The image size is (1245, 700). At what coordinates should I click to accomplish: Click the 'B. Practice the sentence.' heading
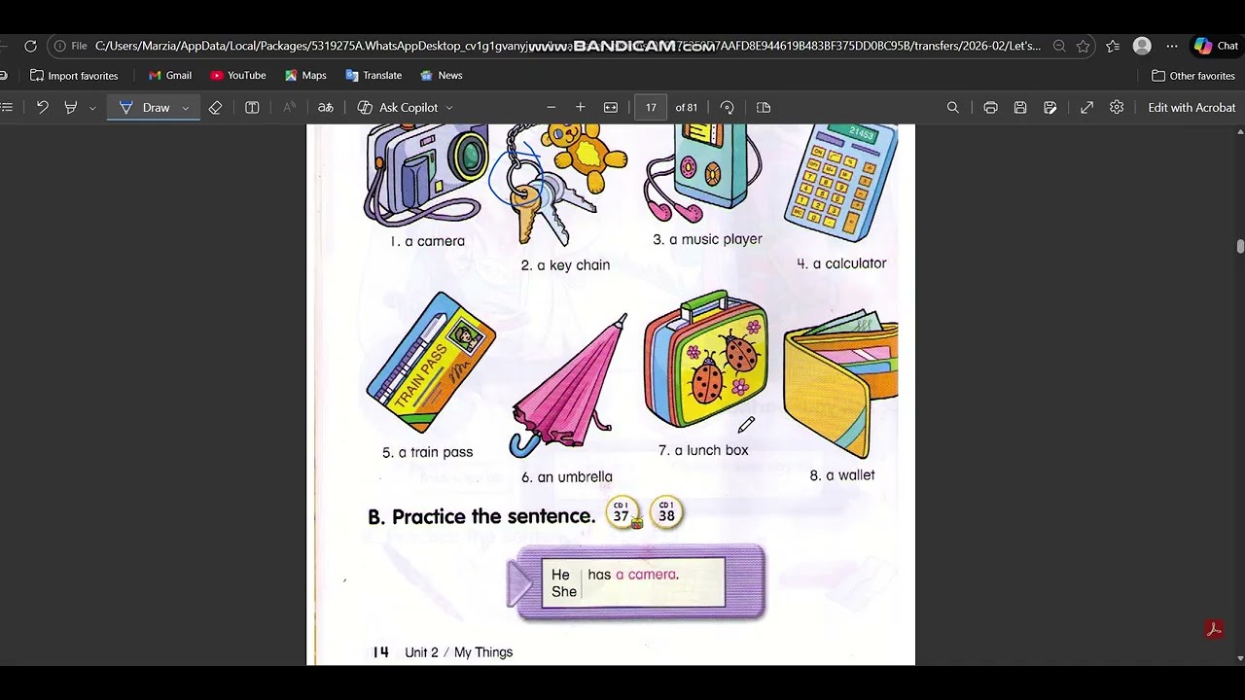click(x=481, y=516)
